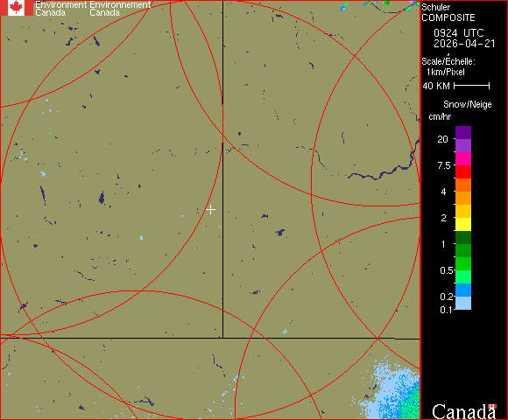This screenshot has height=420, width=508.
Task: Select the dark green 1 cm/hr swatch
Action: 463,237
